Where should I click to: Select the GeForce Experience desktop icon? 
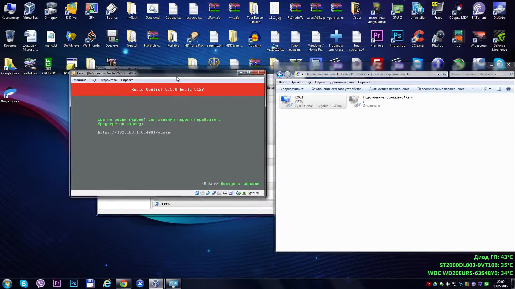point(499,41)
